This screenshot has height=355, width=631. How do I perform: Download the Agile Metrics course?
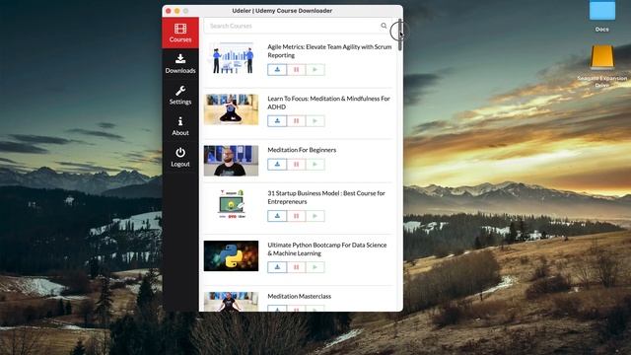tap(277, 70)
